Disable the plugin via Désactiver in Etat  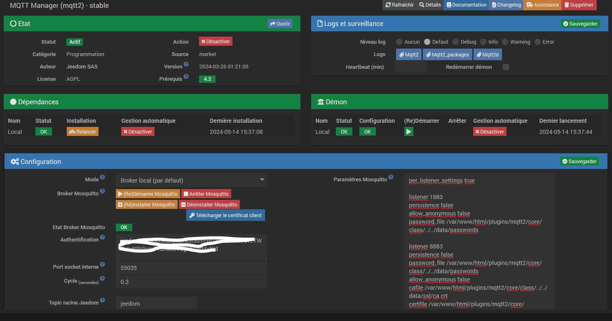click(x=216, y=41)
